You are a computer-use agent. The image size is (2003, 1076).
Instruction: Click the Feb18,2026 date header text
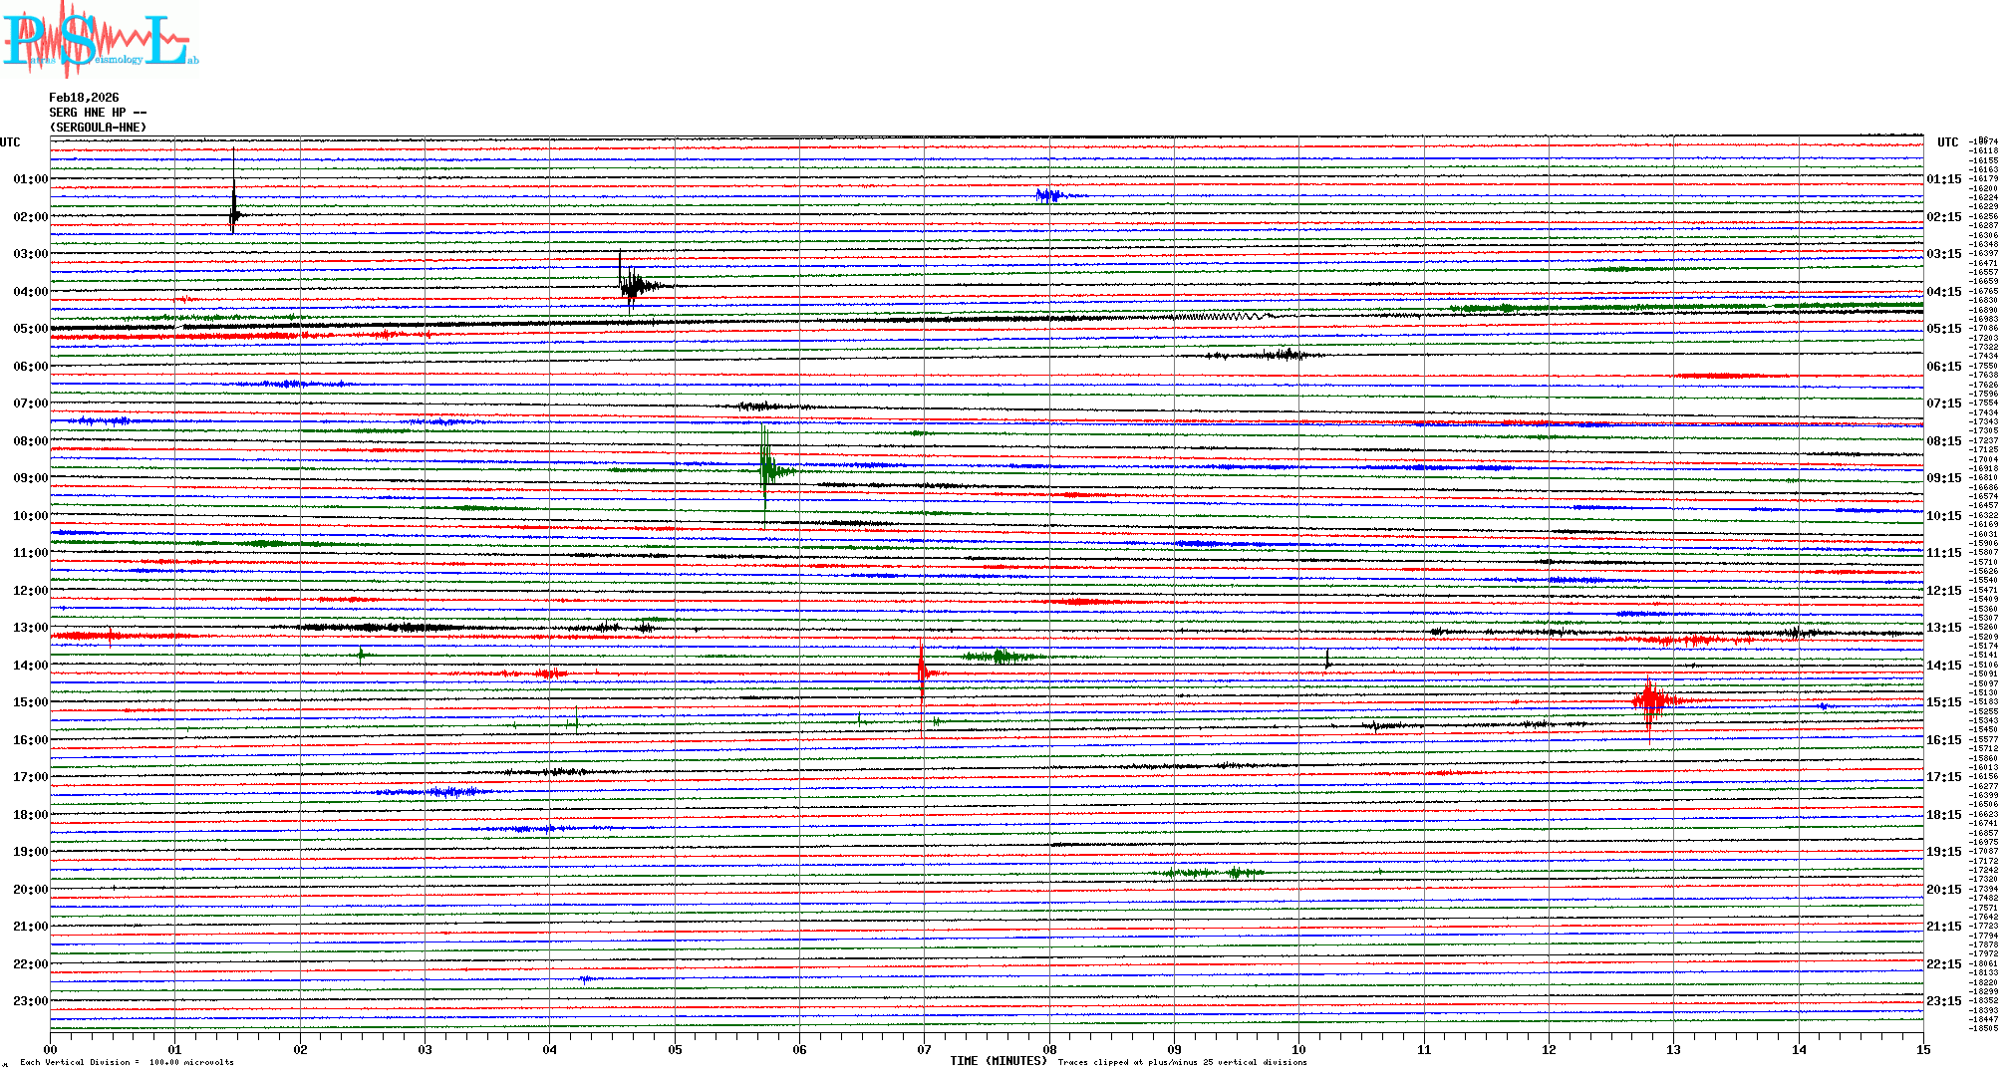coord(84,98)
